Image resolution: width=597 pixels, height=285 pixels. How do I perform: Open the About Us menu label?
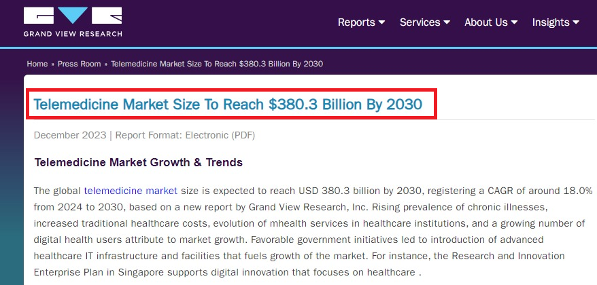[485, 22]
